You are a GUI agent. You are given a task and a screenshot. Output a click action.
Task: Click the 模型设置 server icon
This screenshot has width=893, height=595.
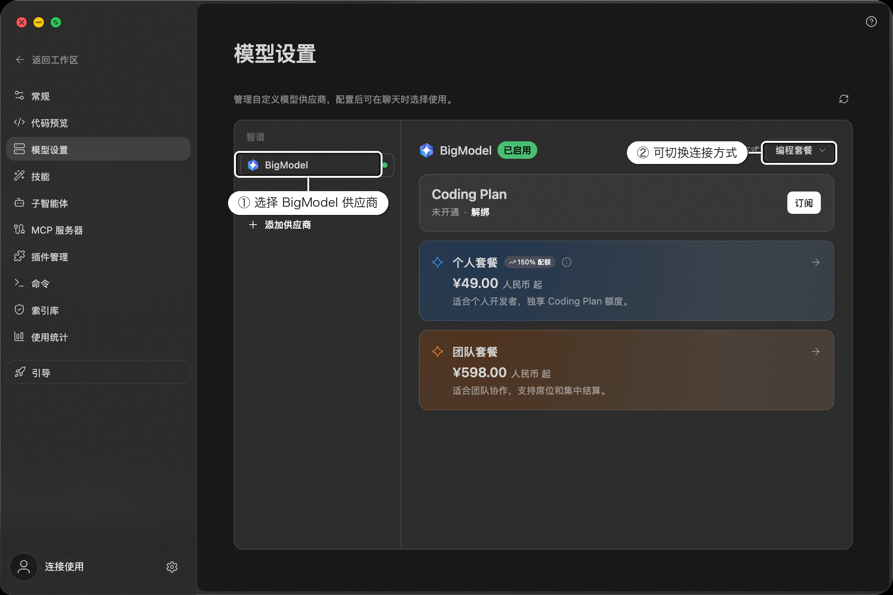coord(19,149)
